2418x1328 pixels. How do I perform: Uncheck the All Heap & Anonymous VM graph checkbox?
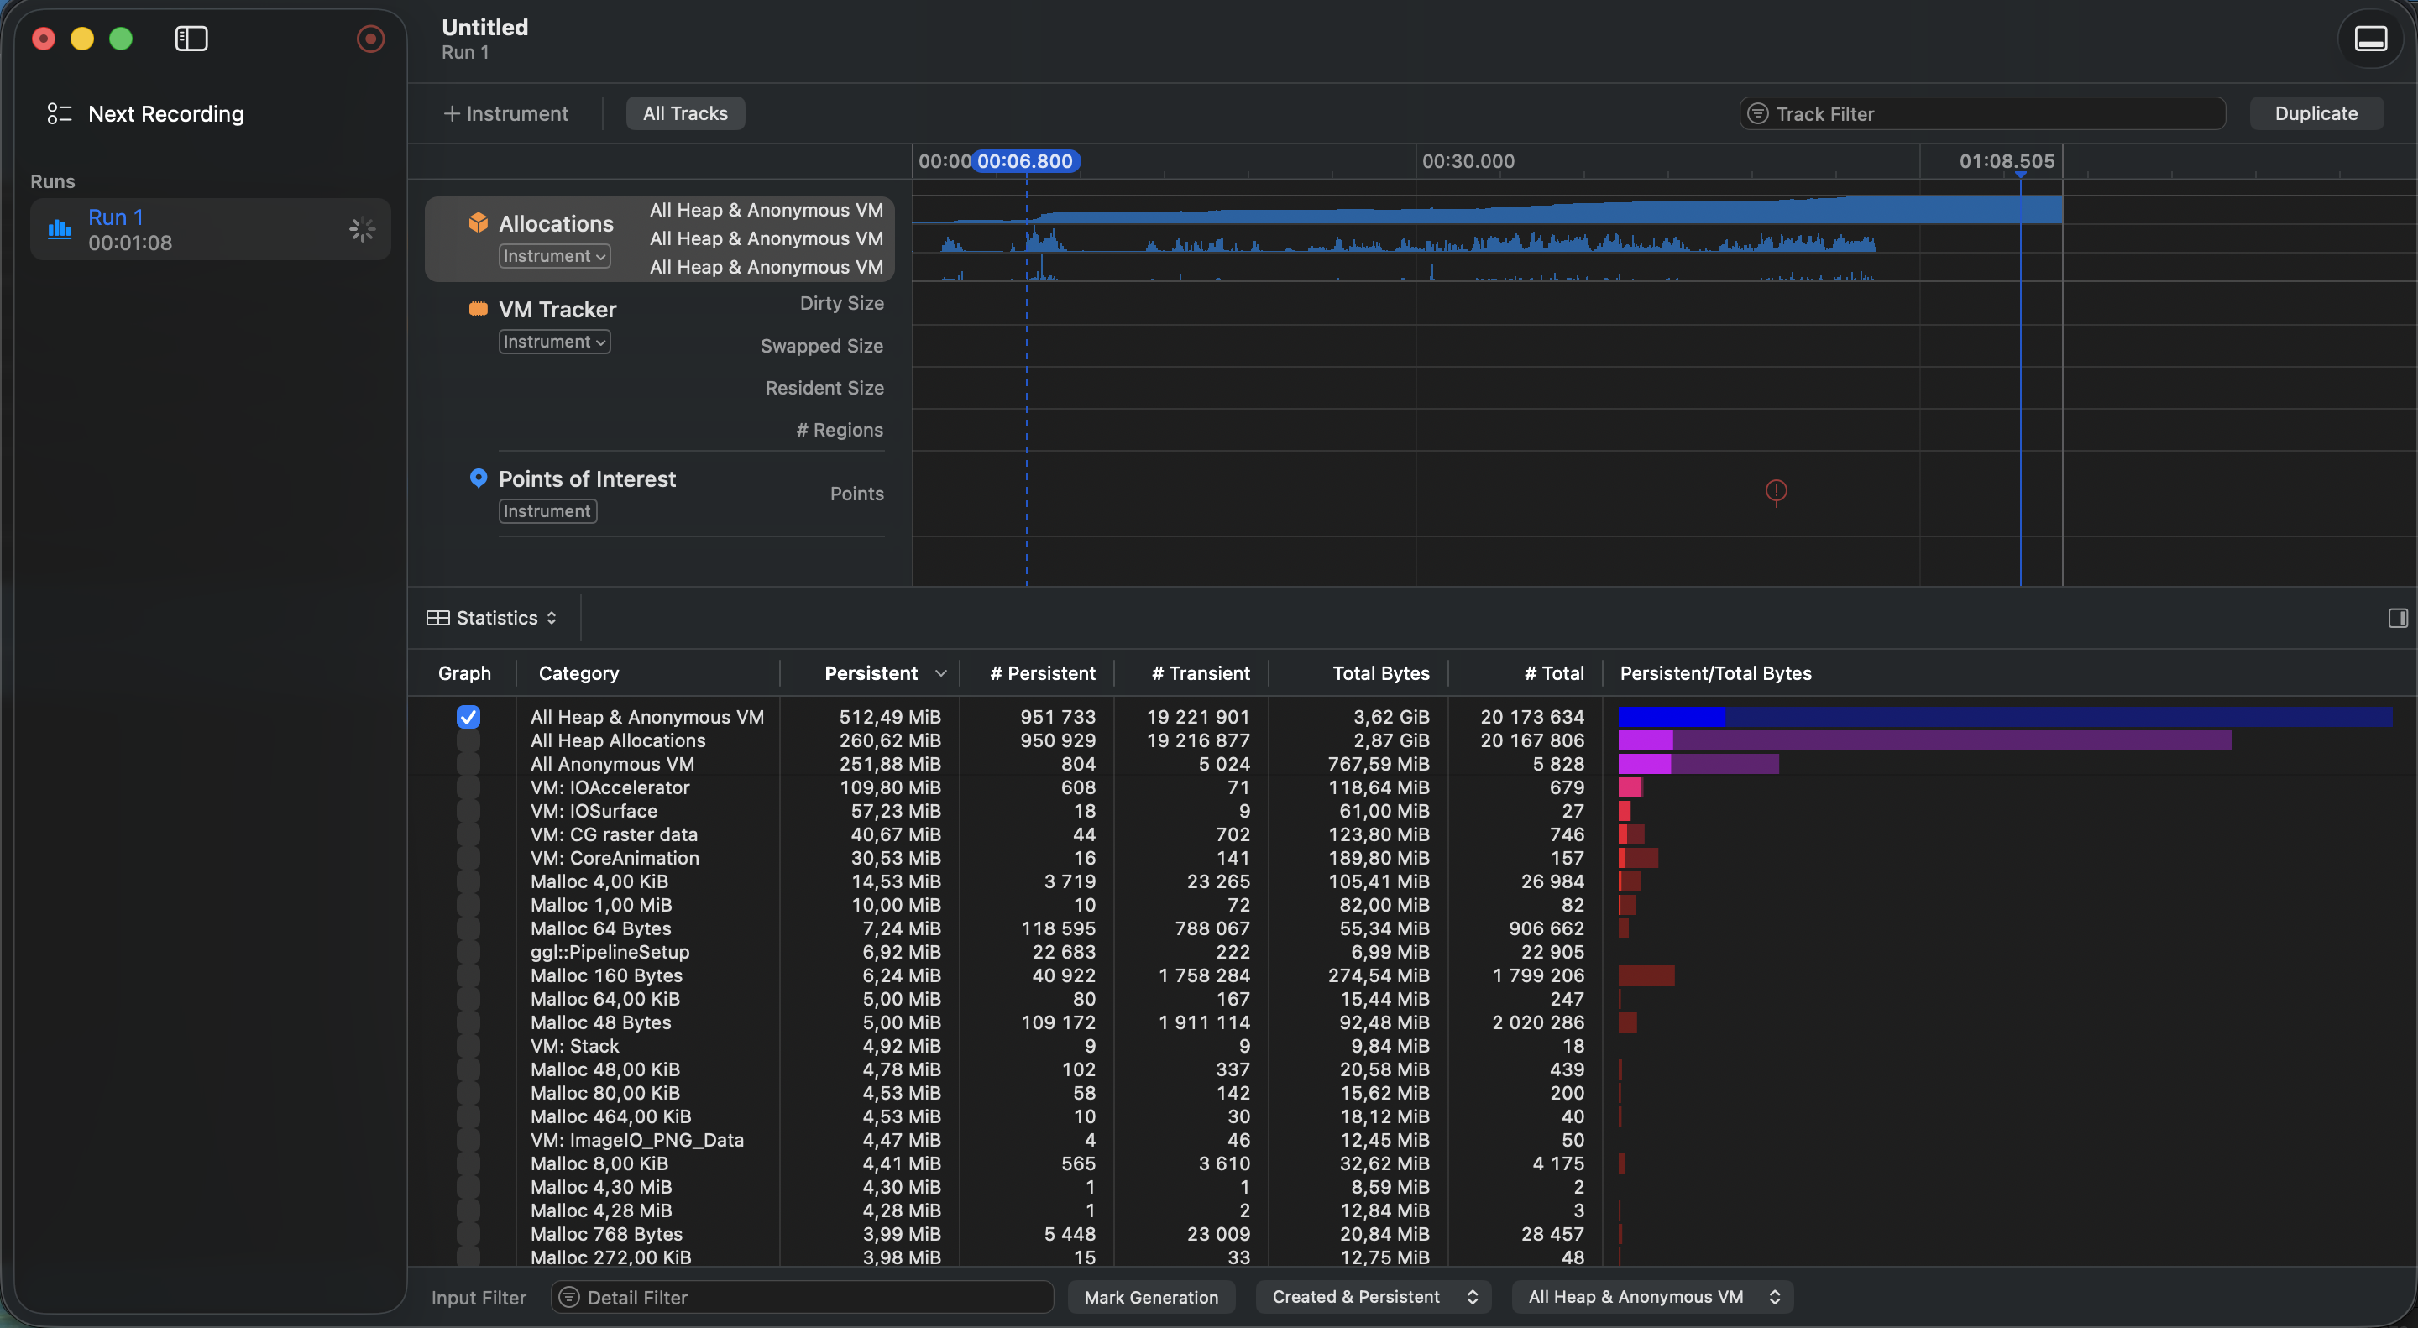468,716
